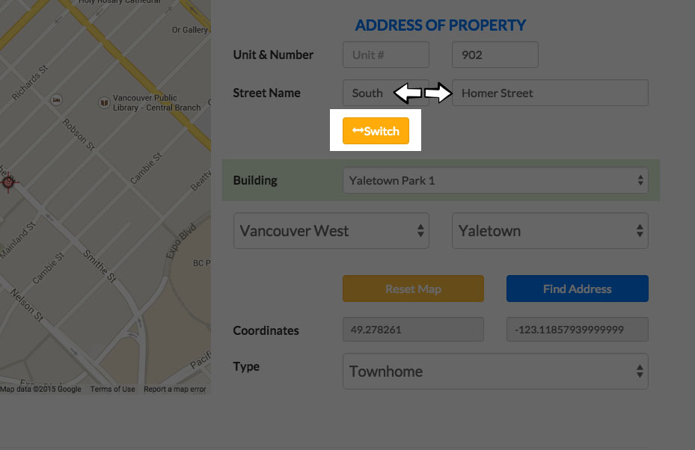Viewport: 695px width, 450px height.
Task: Open the Yaletown neighbourhood dropdown
Action: click(550, 231)
